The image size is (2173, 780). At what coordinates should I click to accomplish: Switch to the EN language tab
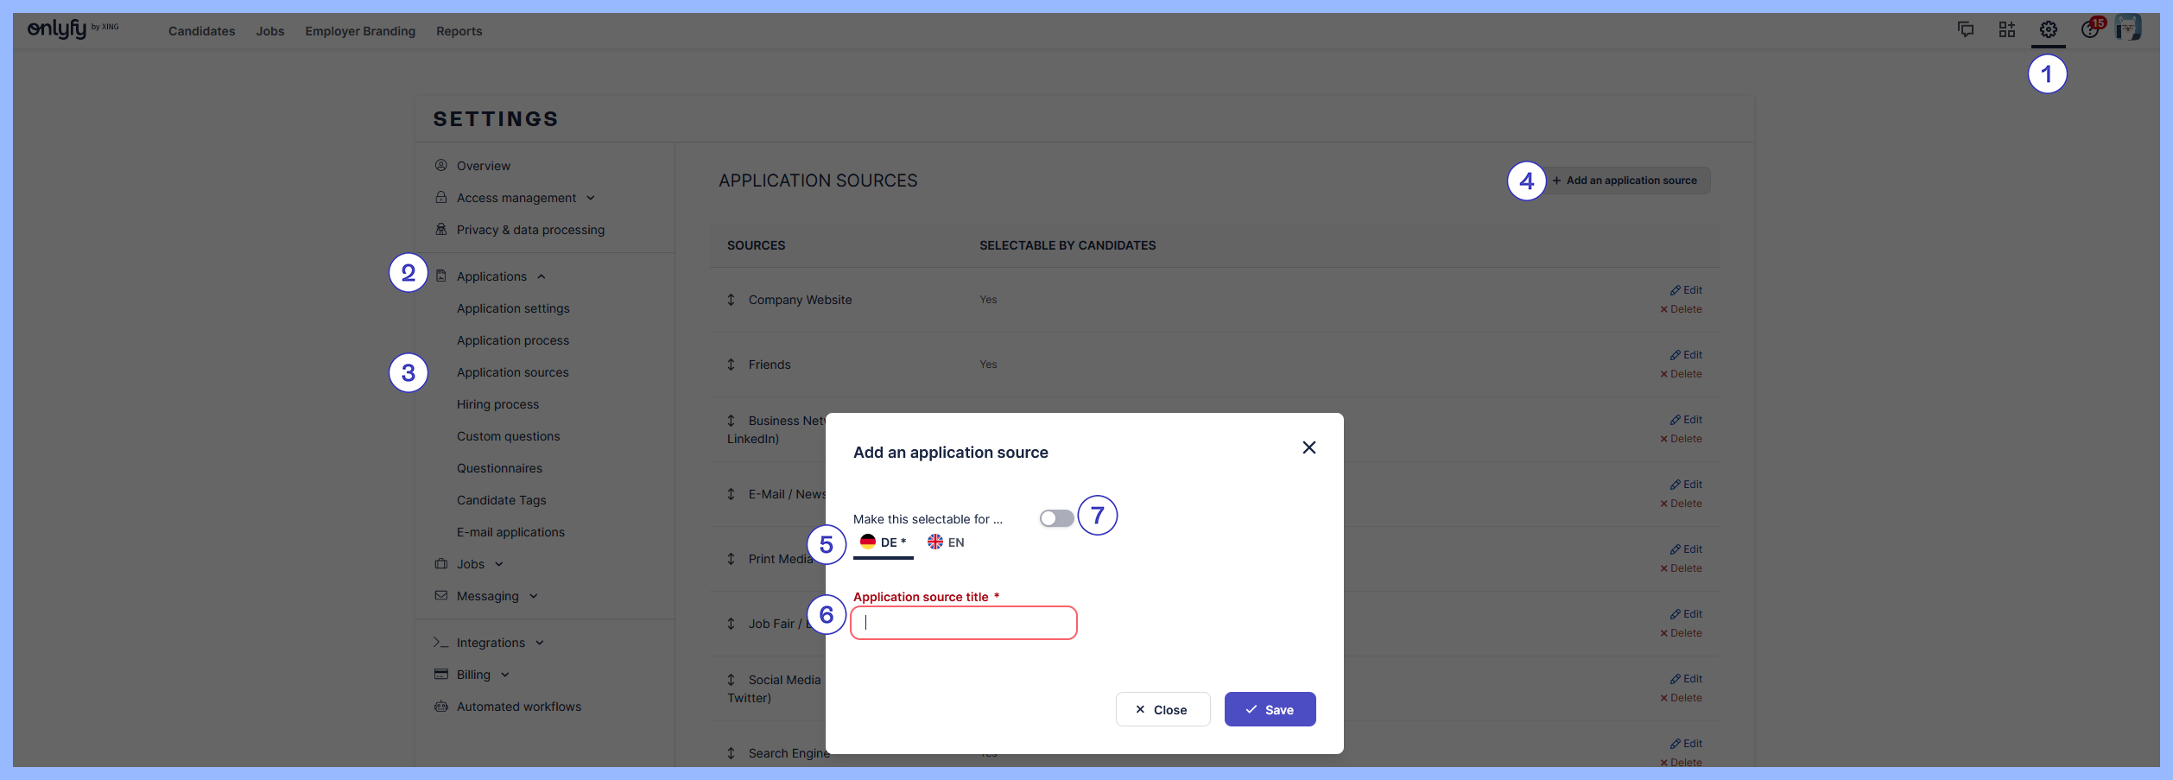(946, 542)
